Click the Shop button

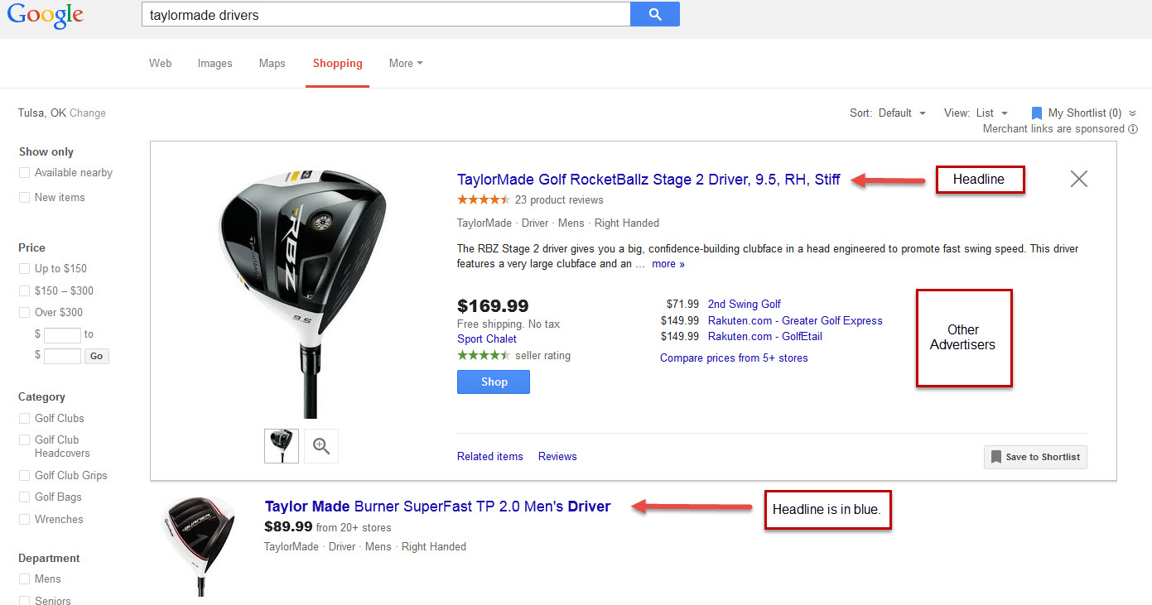[493, 382]
